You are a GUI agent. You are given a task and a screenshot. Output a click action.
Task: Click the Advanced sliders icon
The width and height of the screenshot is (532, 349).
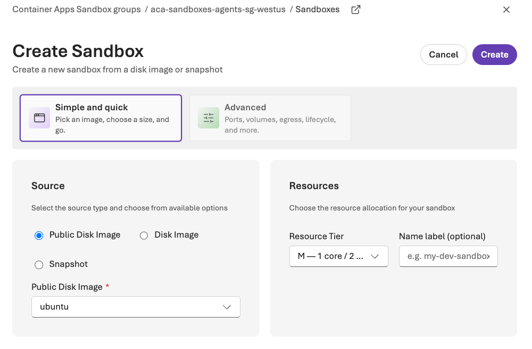tap(209, 118)
